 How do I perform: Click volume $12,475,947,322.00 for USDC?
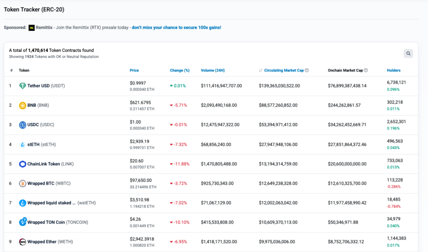click(220, 125)
